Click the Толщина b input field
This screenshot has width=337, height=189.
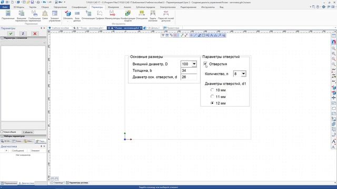click(189, 70)
